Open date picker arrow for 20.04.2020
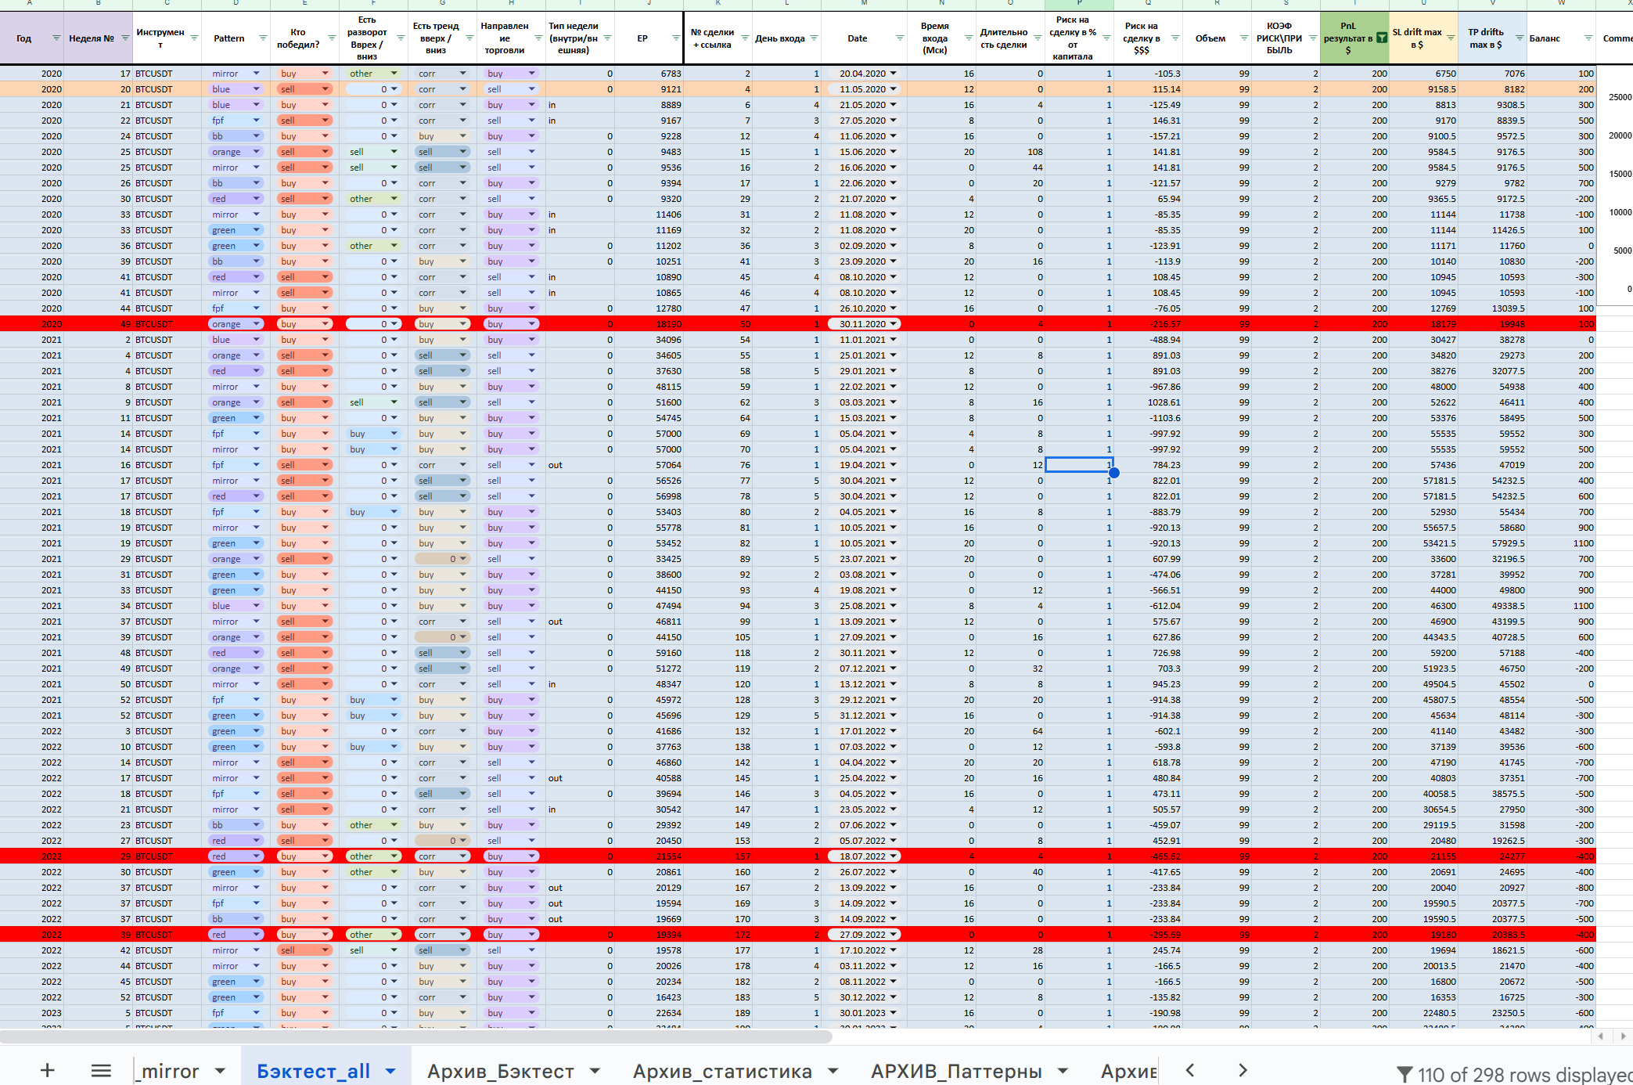This screenshot has width=1633, height=1085. pos(894,74)
